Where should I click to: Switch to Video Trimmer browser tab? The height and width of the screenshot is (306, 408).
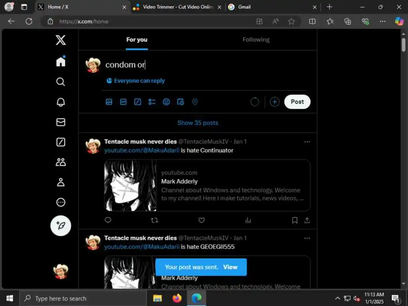pyautogui.click(x=177, y=7)
